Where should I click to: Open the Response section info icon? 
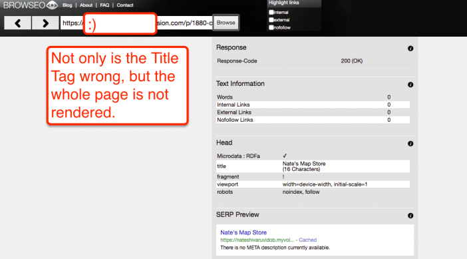(410, 49)
